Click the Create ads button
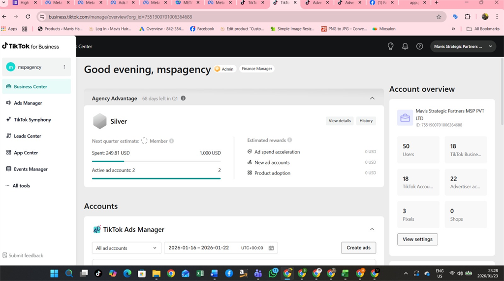The height and width of the screenshot is (281, 504). pyautogui.click(x=358, y=247)
